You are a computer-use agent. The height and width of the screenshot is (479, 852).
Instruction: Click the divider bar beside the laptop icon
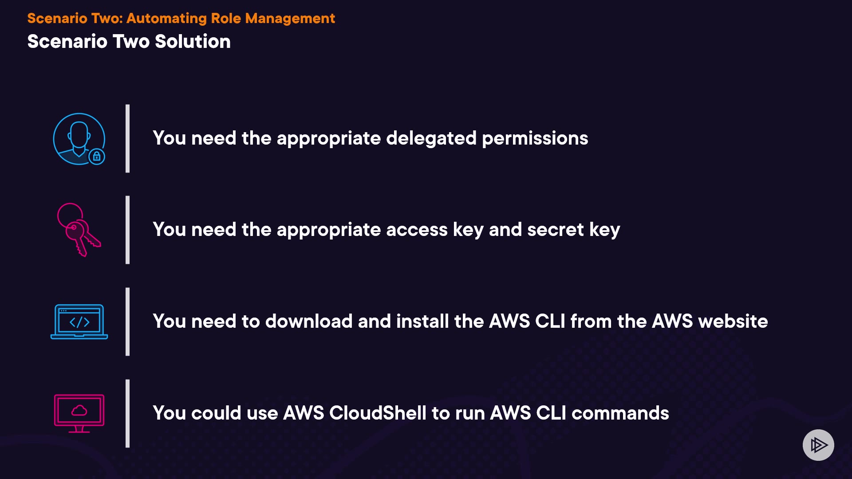(x=128, y=322)
